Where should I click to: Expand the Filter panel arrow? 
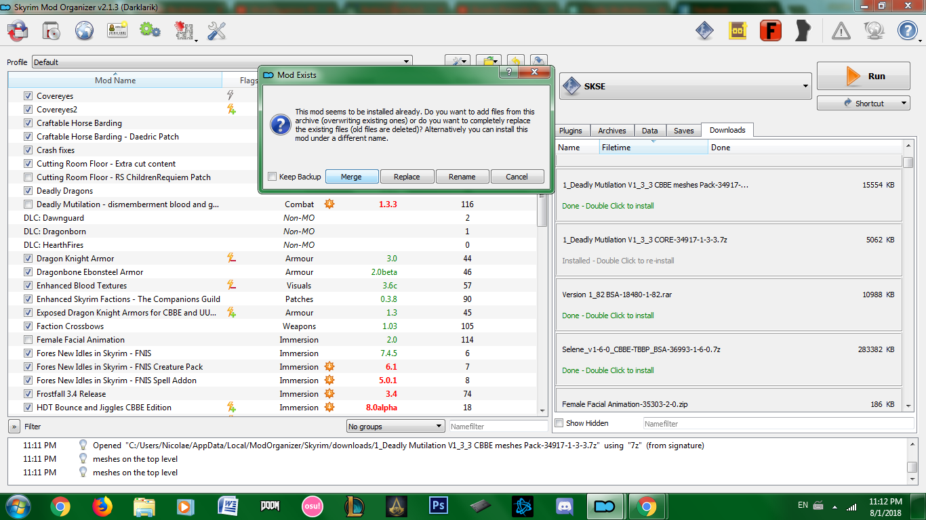14,427
